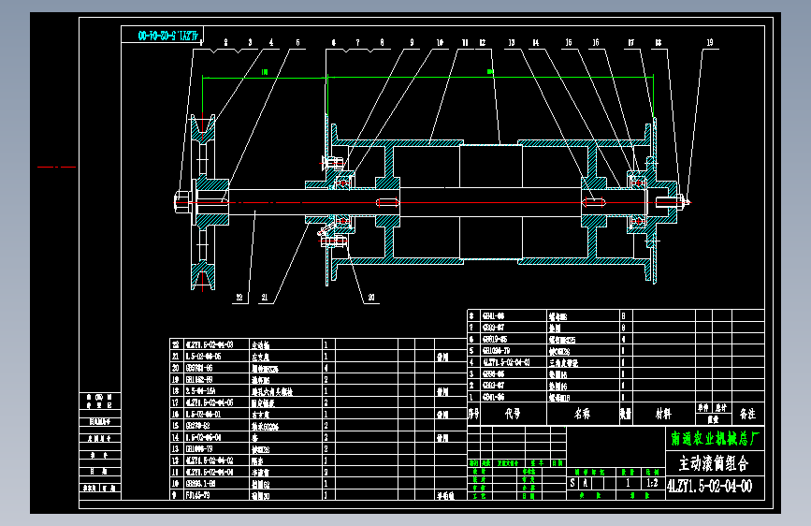Screen dimensions: 811x526
Task: Select balloon number 19 at top right
Action: (x=710, y=42)
